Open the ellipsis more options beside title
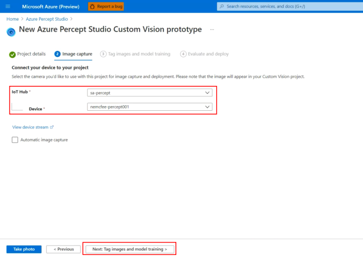Image resolution: width=363 pixels, height=260 pixels. (212, 30)
